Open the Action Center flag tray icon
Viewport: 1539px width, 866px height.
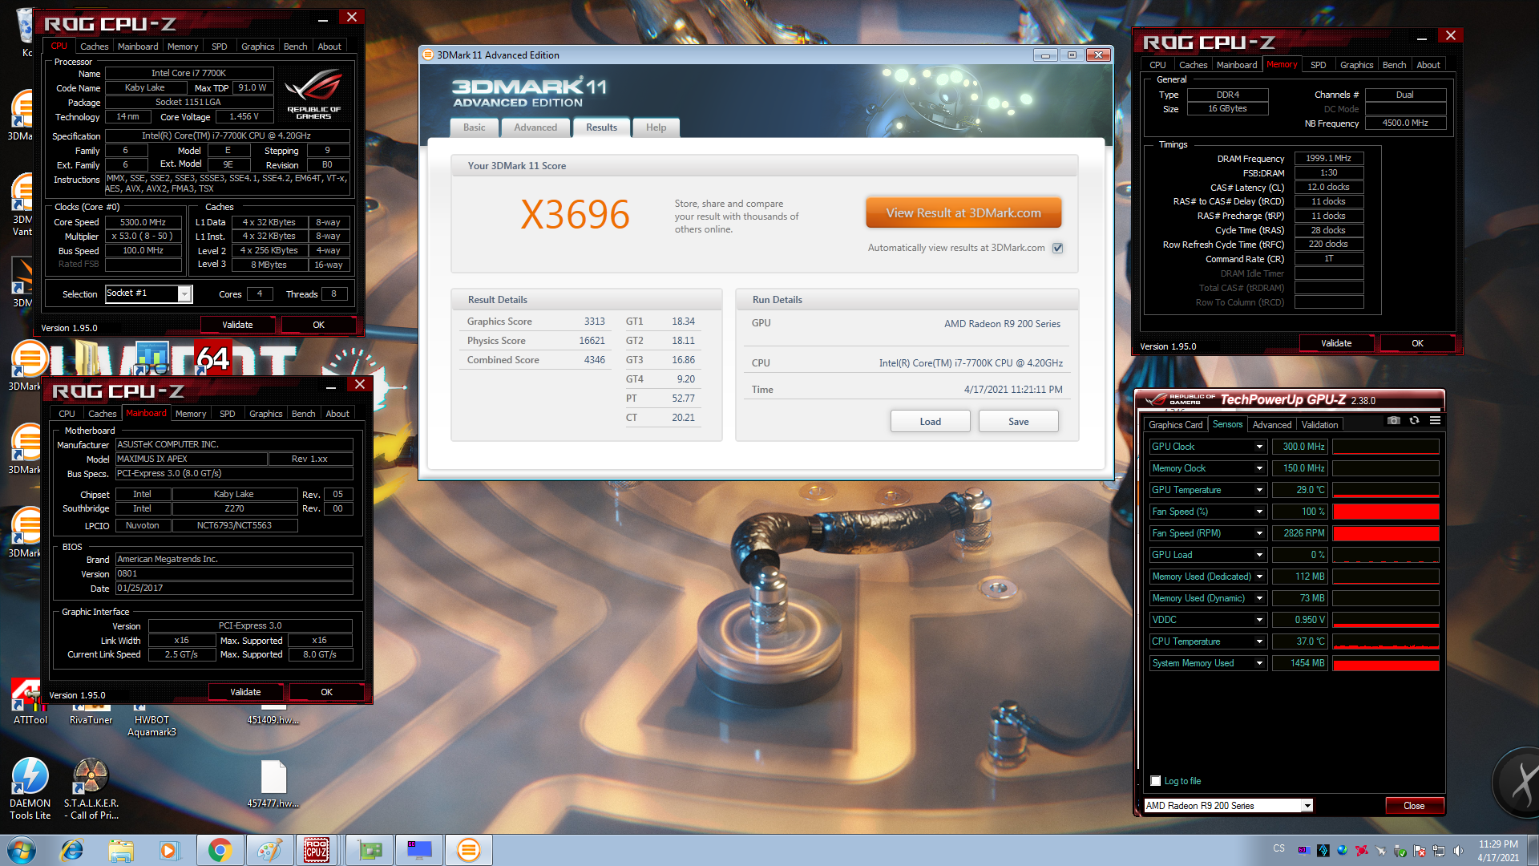tap(1420, 851)
